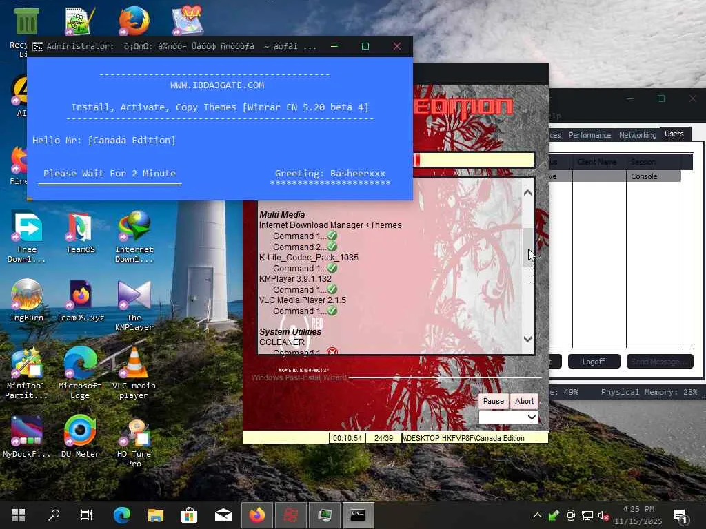Open the Free Download Manager shortcut
Image resolution: width=706 pixels, height=529 pixels.
click(26, 238)
